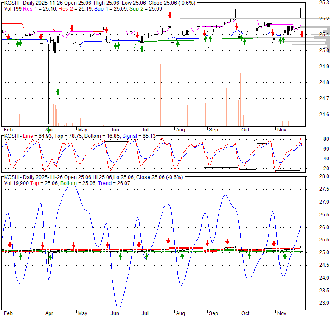Select first red arrow in bottom trend panel
Viewport: 331px width, 316px height.
[x=10, y=245]
